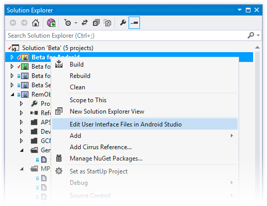Click the Search Solution Explorer field
Image resolution: width=267 pixels, height=206 pixels.
(127, 36)
